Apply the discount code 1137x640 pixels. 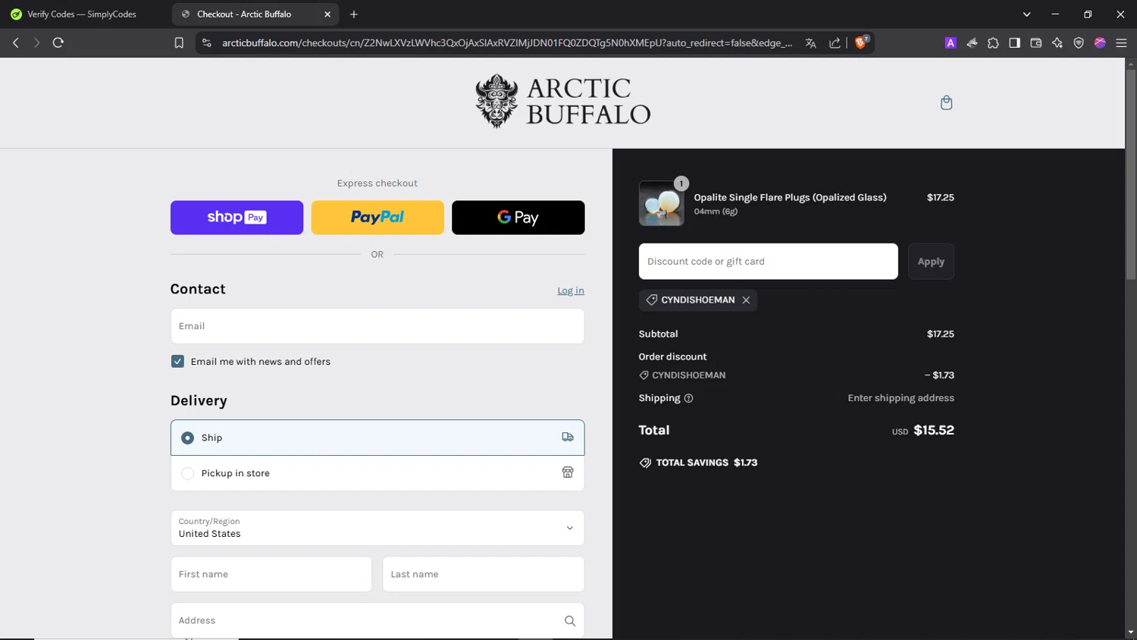click(x=931, y=262)
